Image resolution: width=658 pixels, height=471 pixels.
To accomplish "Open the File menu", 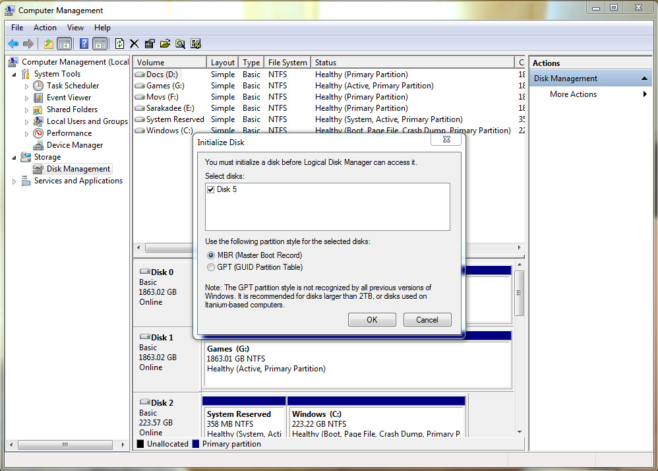I will point(17,28).
